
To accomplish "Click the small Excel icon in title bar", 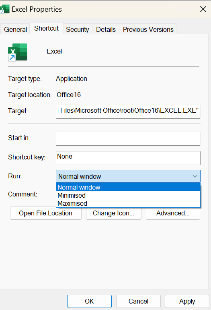I will [x=4, y=9].
